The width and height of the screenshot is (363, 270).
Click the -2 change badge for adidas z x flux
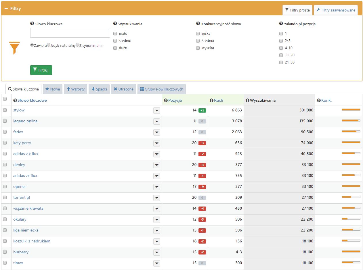(202, 154)
